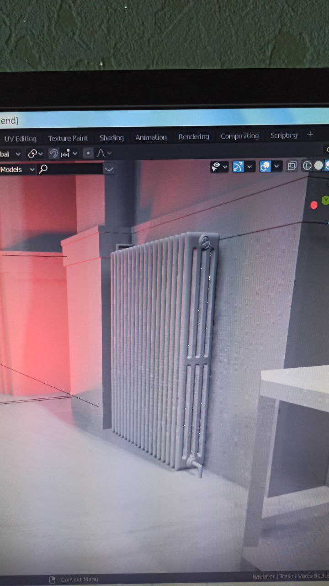The height and width of the screenshot is (586, 329).
Task: Switch to the Texture Paint workspace
Action: pos(68,138)
